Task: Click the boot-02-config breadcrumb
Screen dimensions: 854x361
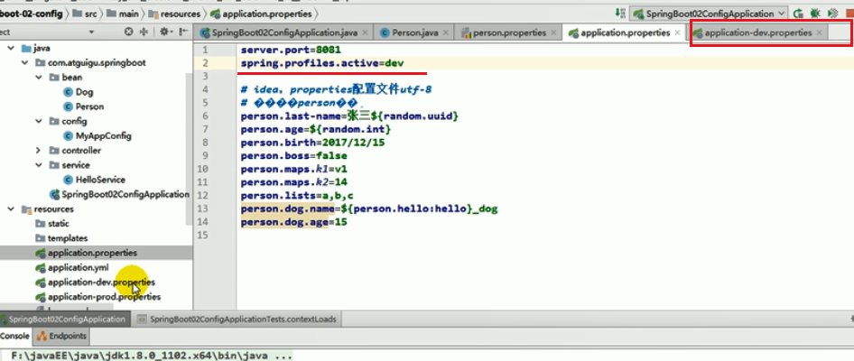Action: (31, 13)
